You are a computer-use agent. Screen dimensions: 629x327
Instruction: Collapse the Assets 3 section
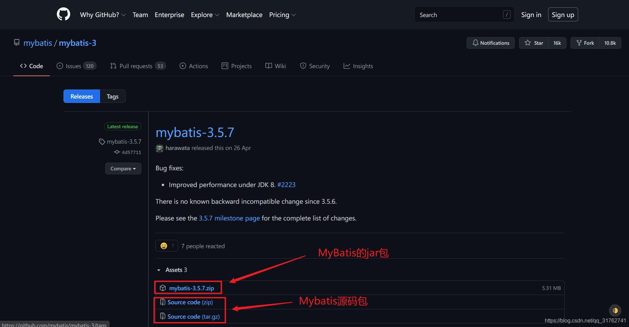pos(158,270)
